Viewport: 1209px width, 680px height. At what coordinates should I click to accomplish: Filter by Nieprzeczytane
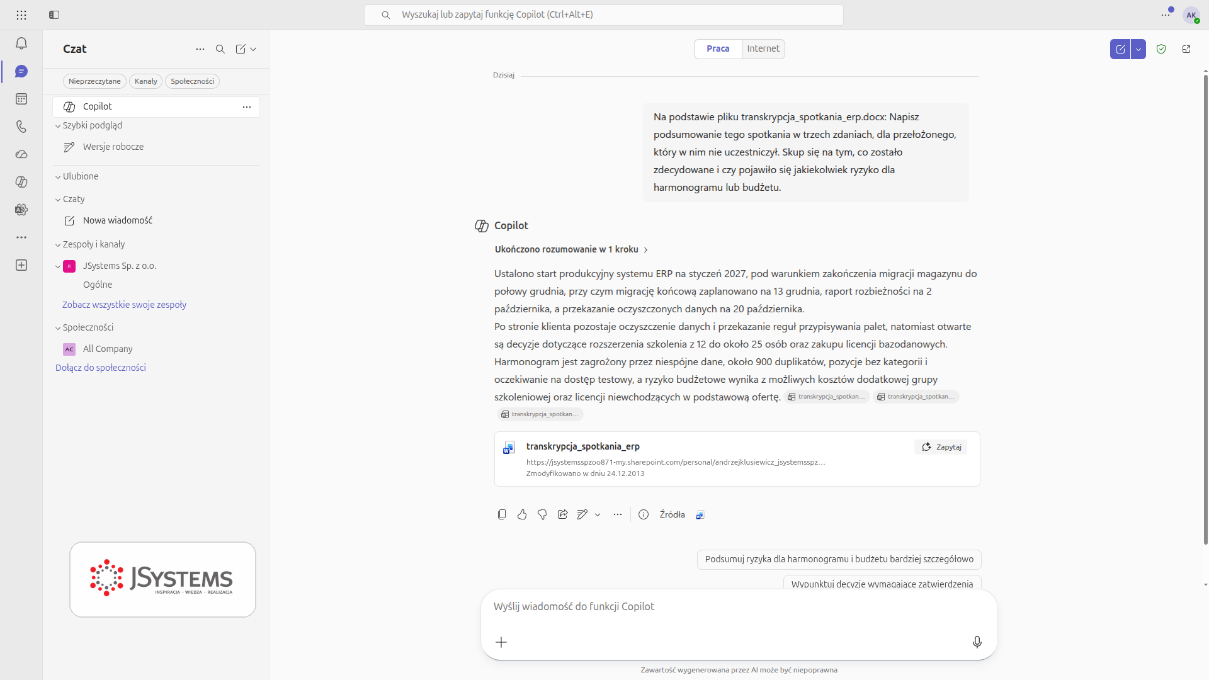click(x=94, y=81)
